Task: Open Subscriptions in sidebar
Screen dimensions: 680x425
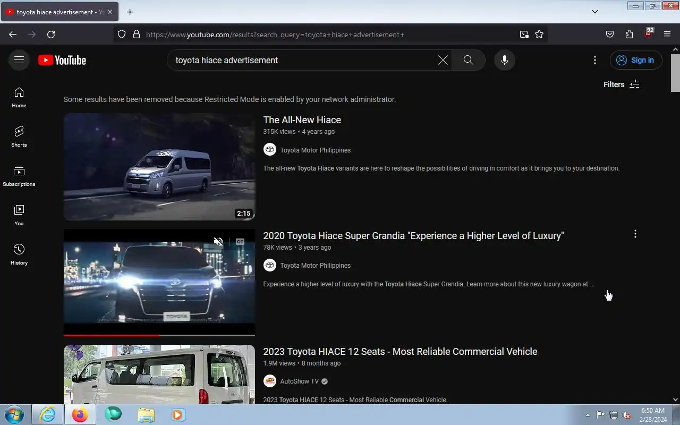Action: point(19,176)
